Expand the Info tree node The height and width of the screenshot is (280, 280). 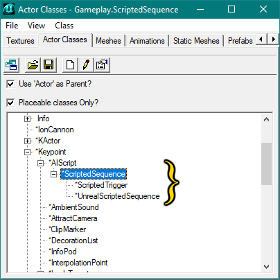point(27,119)
